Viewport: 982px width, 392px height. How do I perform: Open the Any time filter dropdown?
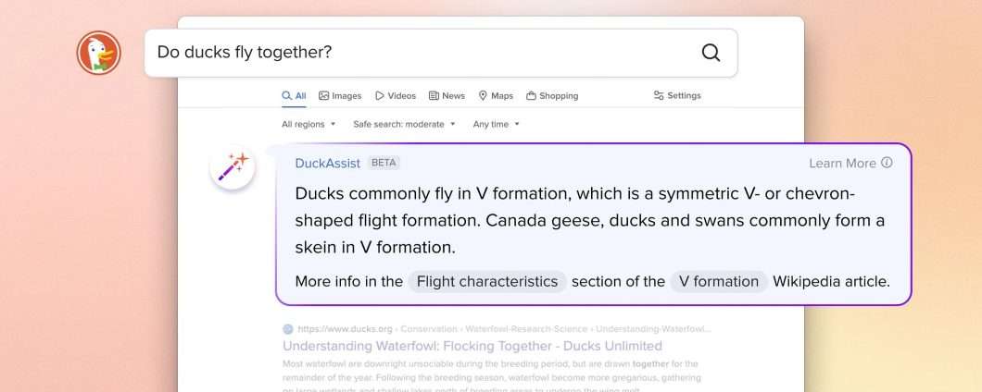point(496,124)
